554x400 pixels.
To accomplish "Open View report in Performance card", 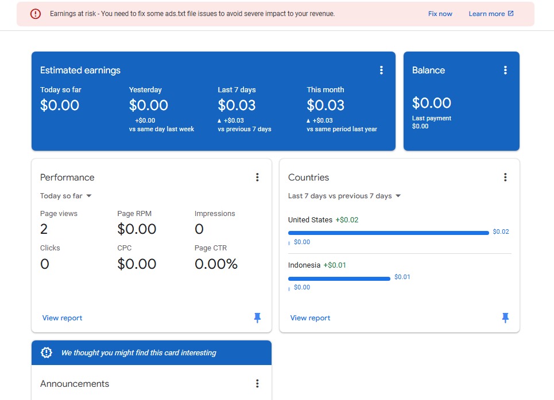I will (x=62, y=318).
